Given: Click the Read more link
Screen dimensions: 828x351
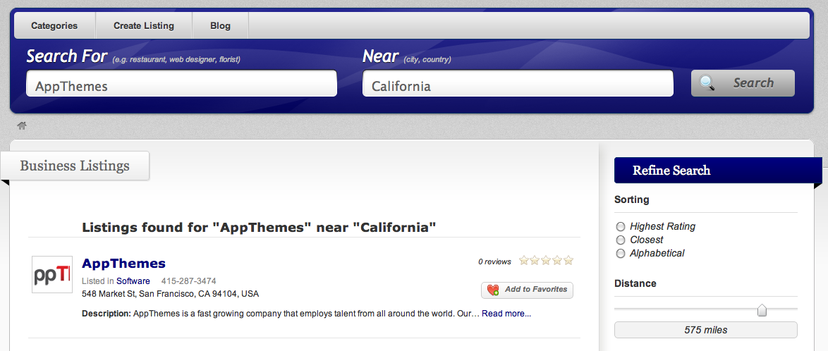Looking at the screenshot, I should click(506, 314).
